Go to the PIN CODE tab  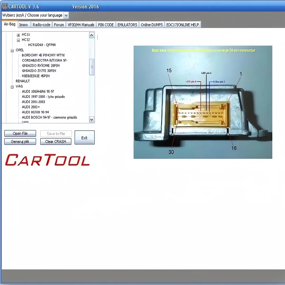coord(106,25)
